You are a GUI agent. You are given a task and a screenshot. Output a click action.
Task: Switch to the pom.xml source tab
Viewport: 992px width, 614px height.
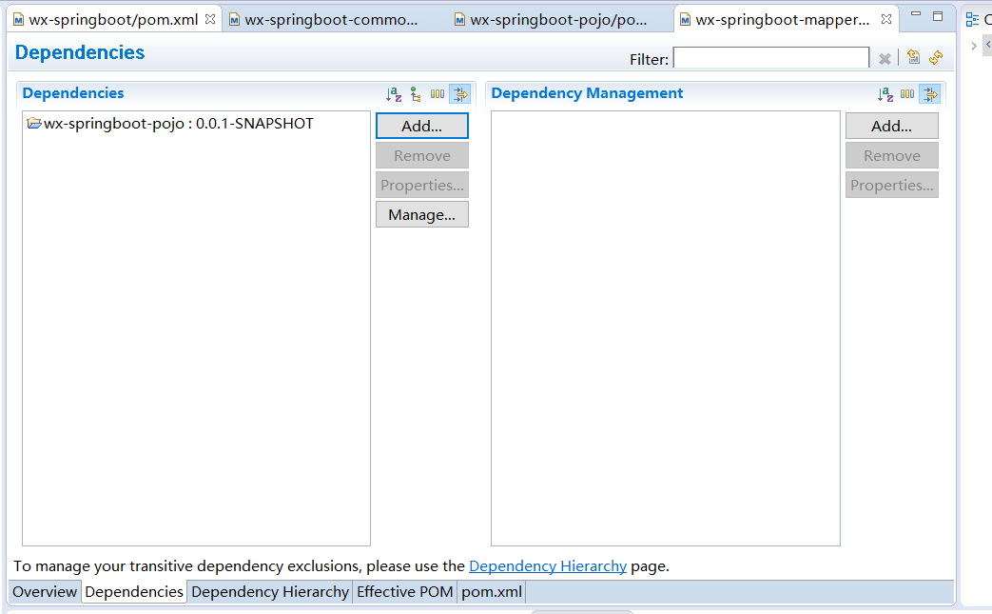pos(492,592)
